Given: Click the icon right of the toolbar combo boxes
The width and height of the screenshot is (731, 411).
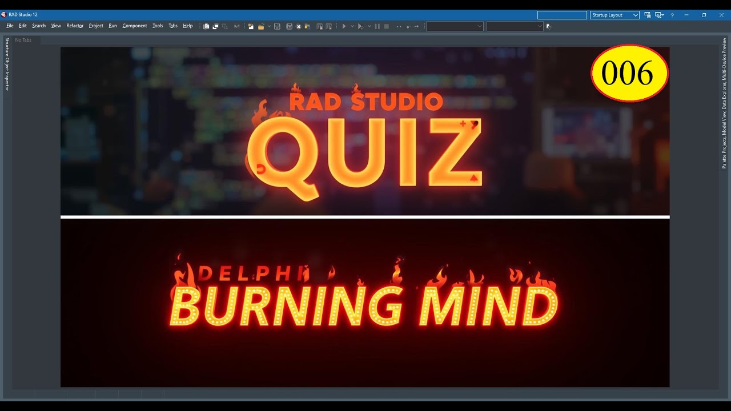Looking at the screenshot, I should 549,26.
